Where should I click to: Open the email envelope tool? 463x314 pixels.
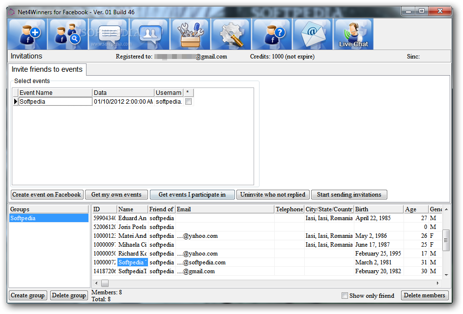point(313,34)
